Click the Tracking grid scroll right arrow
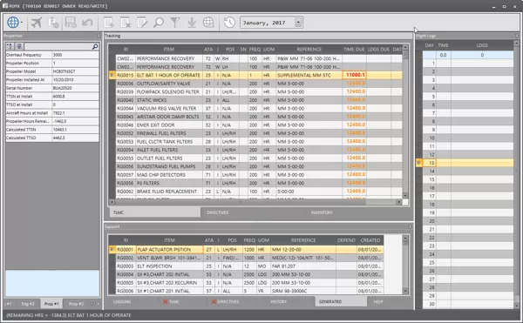 [x=398, y=202]
